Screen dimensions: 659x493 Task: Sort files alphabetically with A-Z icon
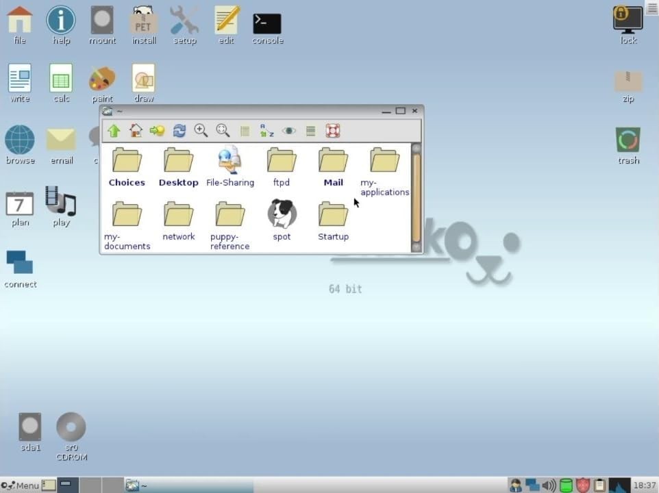pos(266,131)
